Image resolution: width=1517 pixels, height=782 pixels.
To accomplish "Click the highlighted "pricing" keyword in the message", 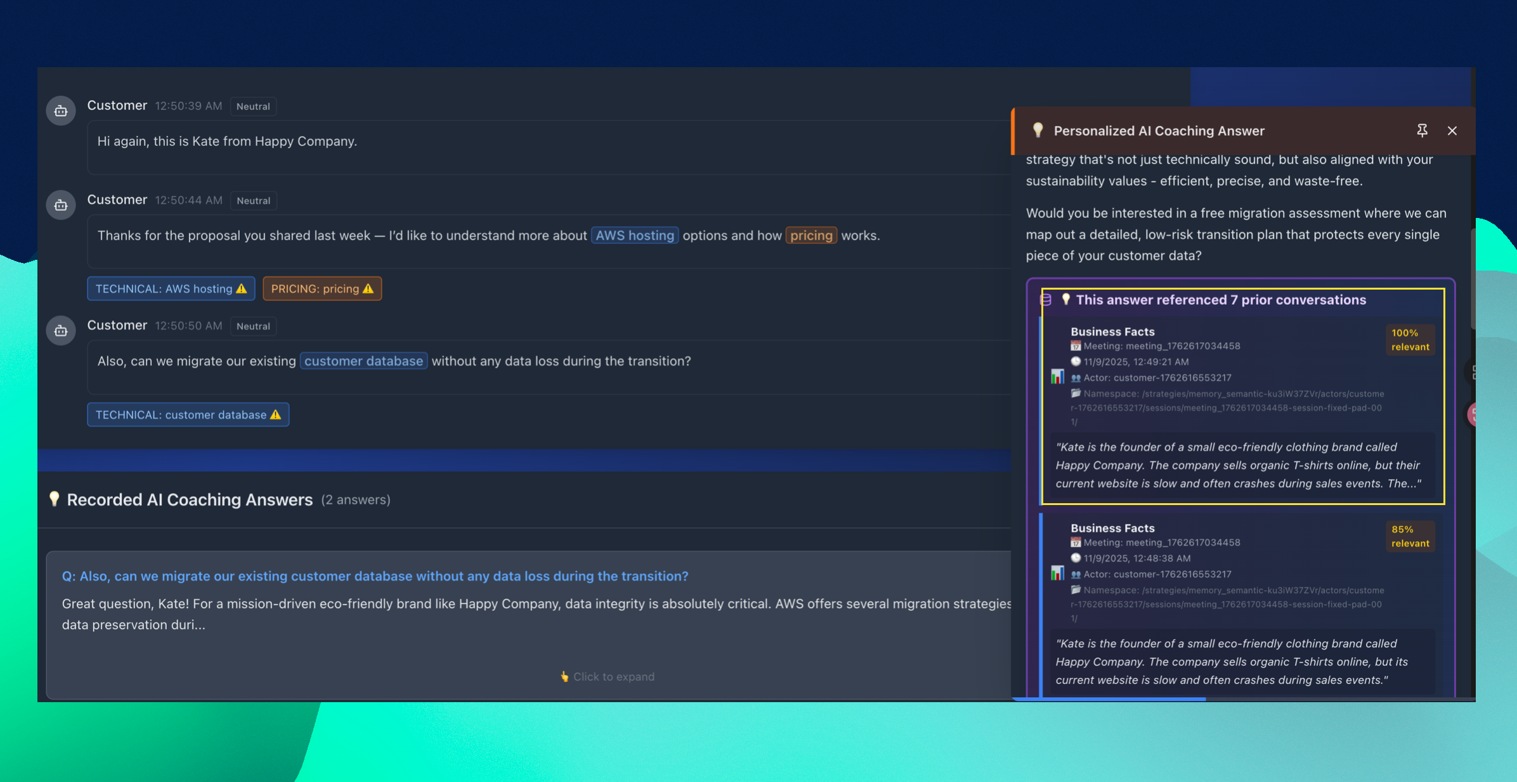I will (811, 236).
